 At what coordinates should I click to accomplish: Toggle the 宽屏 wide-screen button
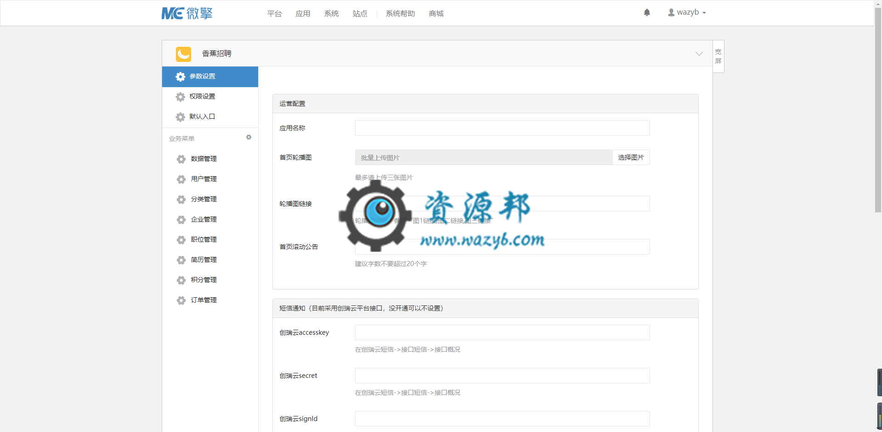(718, 56)
